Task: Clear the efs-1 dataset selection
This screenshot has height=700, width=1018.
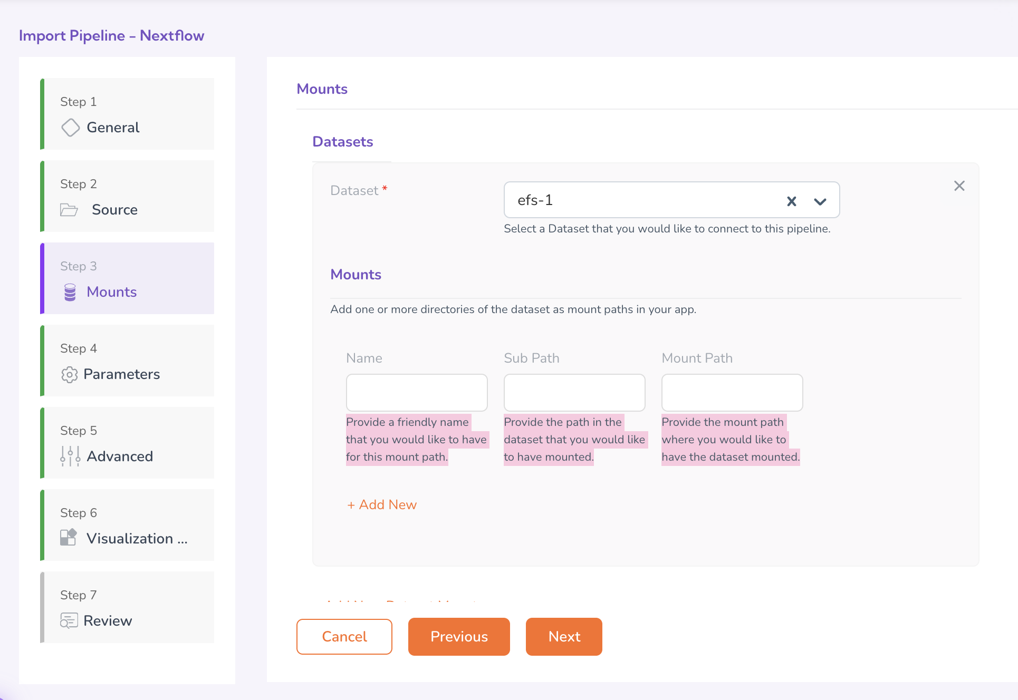Action: [x=791, y=201]
